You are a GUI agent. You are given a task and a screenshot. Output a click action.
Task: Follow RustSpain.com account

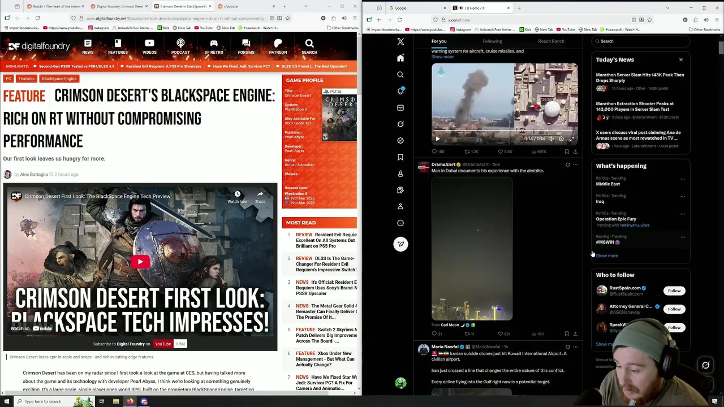[x=674, y=291]
